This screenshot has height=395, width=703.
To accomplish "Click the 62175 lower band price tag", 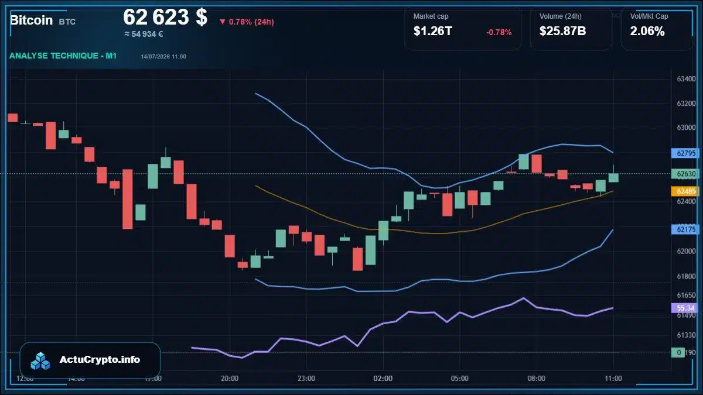I will point(685,229).
